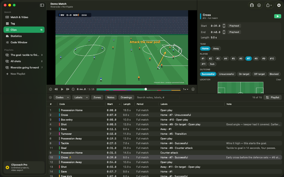Click the Zones filter button
Screen dimensions: 284x177
click(97, 97)
